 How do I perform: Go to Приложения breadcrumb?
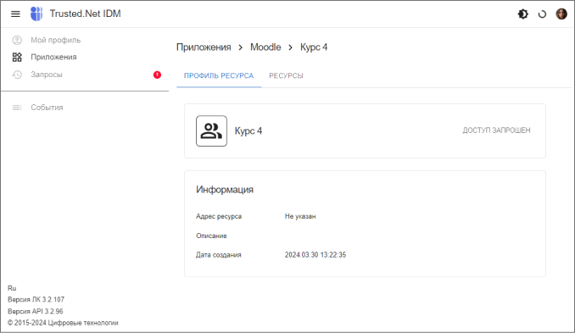(204, 47)
